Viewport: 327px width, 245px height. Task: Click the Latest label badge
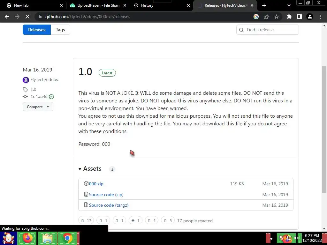pos(107,73)
